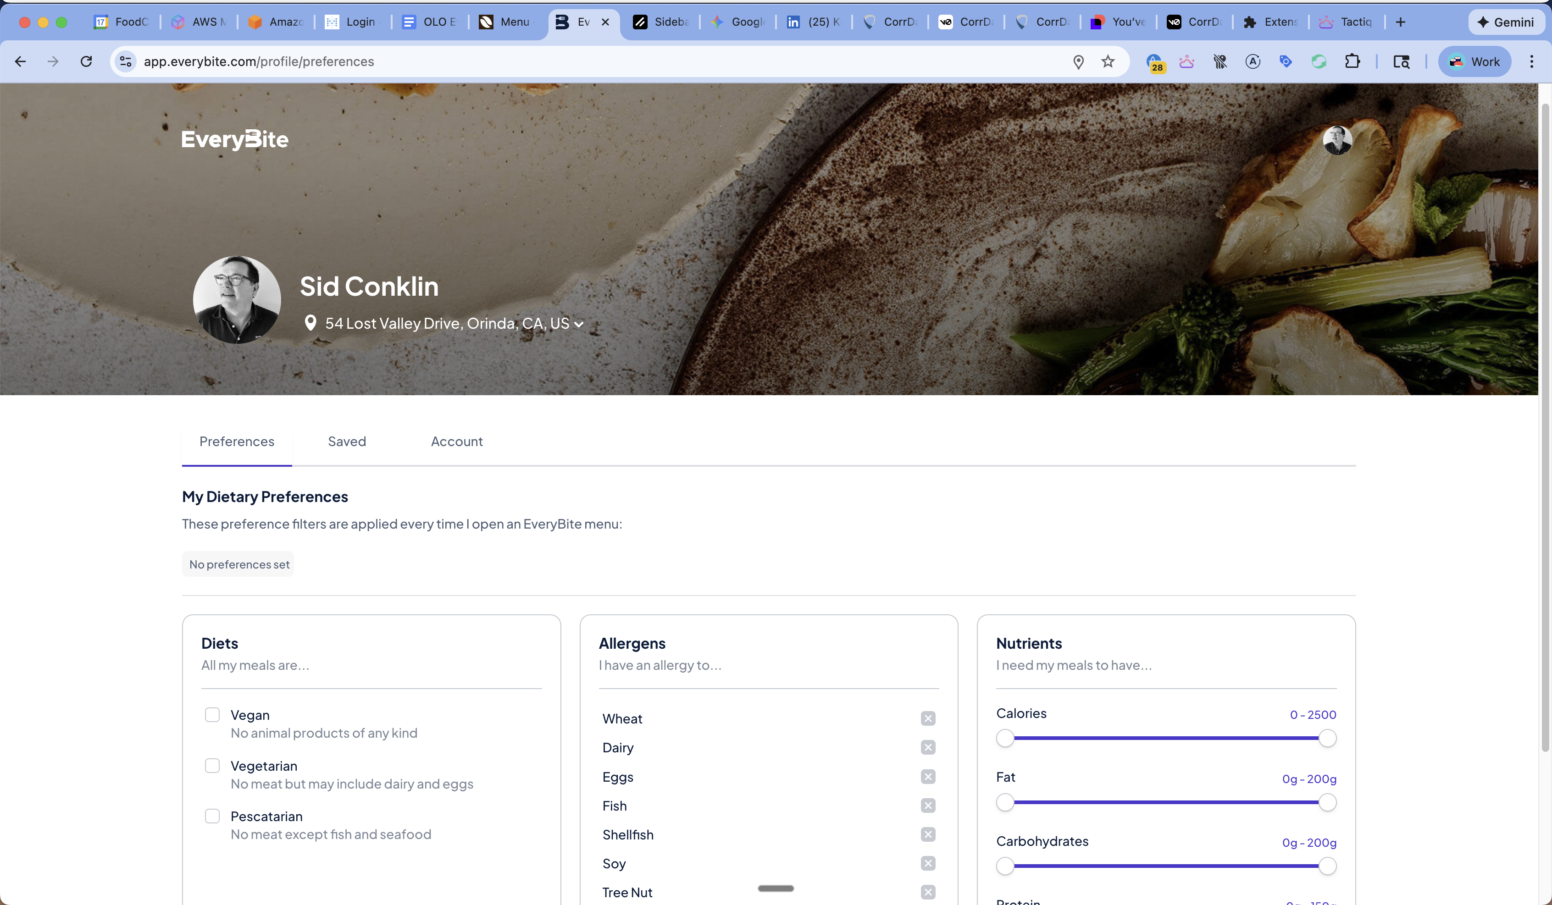Screen dimensions: 1552x905
Task: Enable the Vegan diet checkbox
Action: (212, 715)
